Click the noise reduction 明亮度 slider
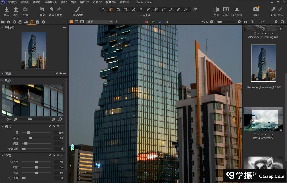Screen dimensions: 287x183 click(x=36, y=162)
